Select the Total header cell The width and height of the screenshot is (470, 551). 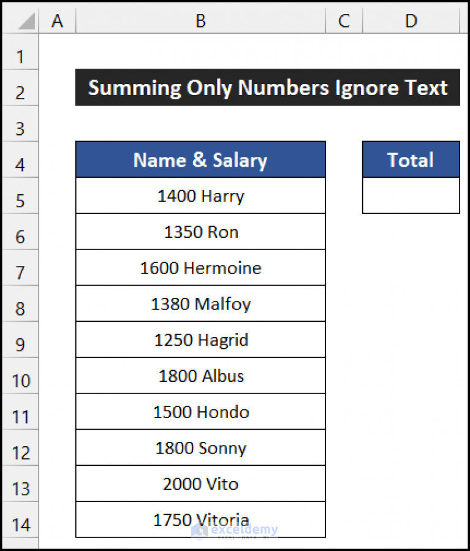click(x=411, y=160)
